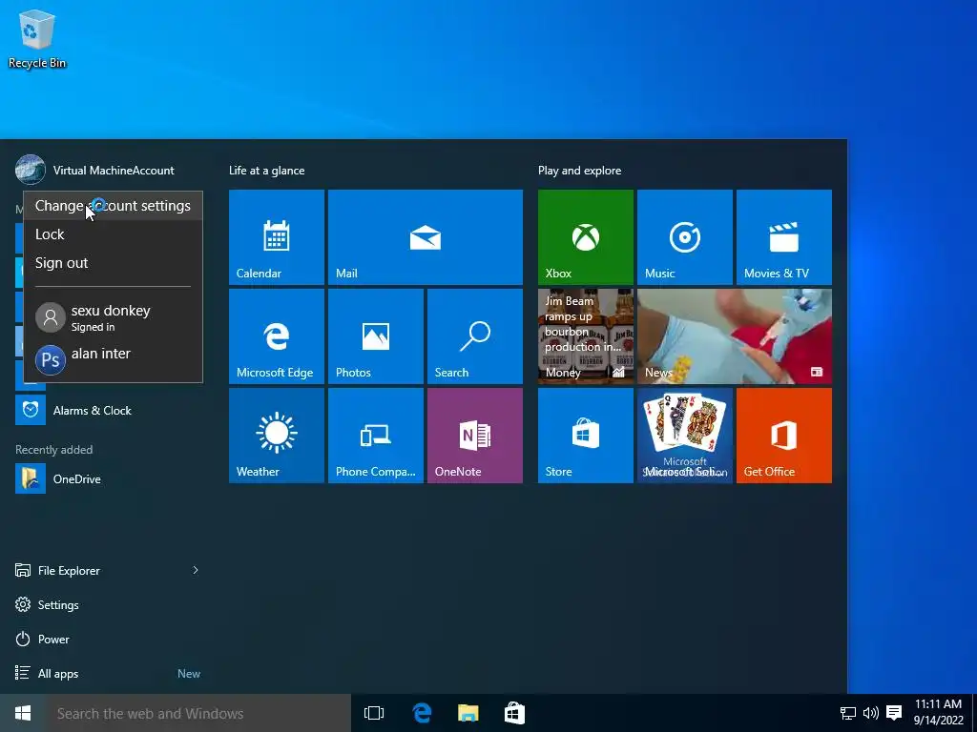Open the Music tile
Screen dimensions: 977x732
coord(685,237)
